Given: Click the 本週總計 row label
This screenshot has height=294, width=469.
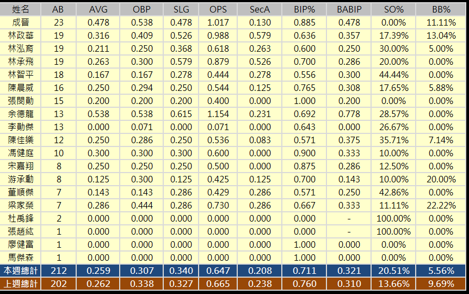Looking at the screenshot, I should [21, 271].
